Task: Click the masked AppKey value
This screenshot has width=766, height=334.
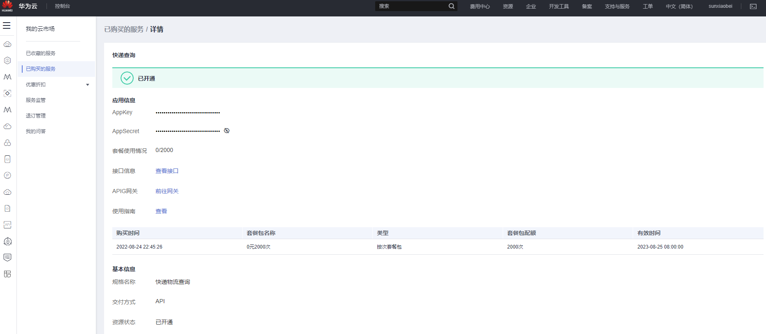Action: coord(188,113)
